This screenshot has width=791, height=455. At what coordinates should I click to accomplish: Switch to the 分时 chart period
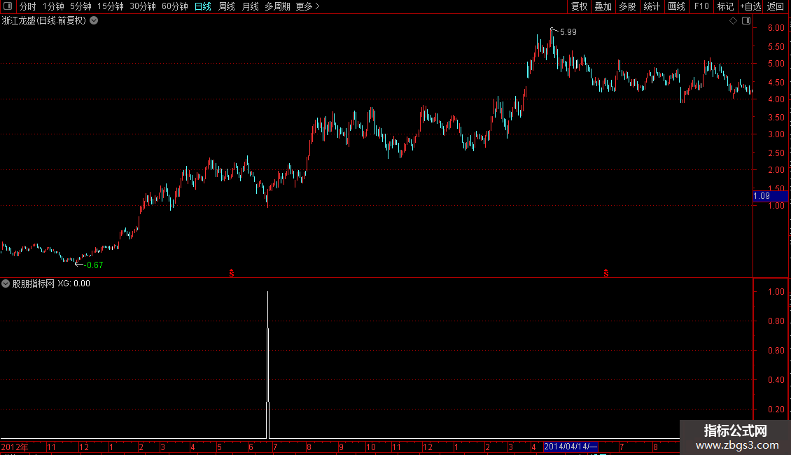click(x=28, y=6)
